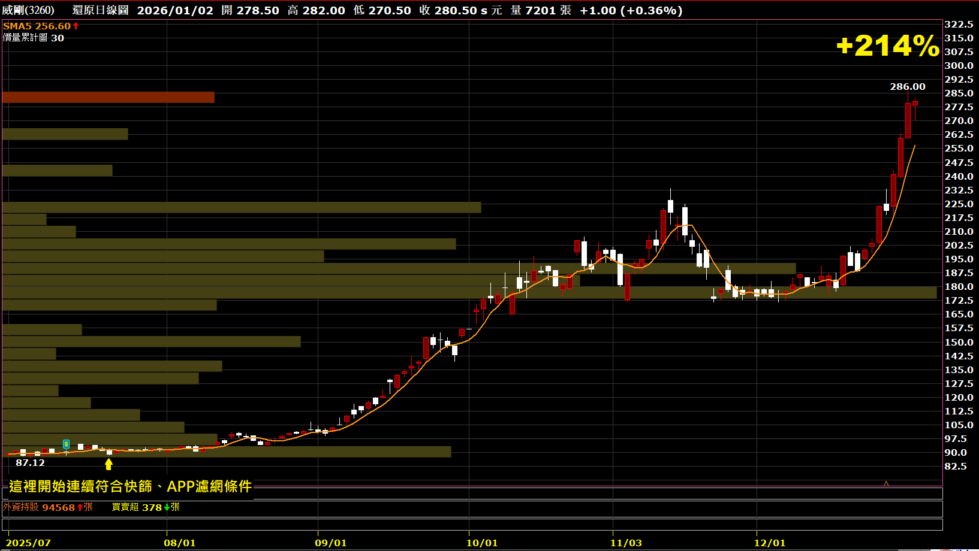Viewport: 979px width, 551px height.
Task: Select the 威剛(3260) stock name
Action: (28, 10)
